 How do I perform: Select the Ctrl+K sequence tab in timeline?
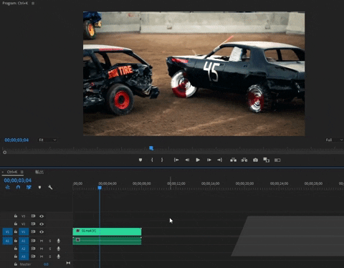pos(12,172)
